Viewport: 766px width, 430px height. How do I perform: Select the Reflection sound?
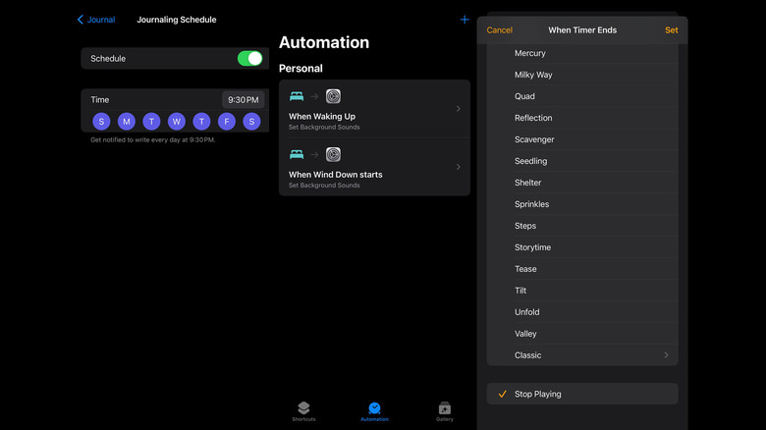582,118
